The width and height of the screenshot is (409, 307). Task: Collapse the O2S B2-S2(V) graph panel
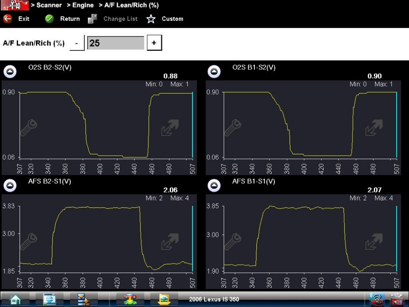10,72
